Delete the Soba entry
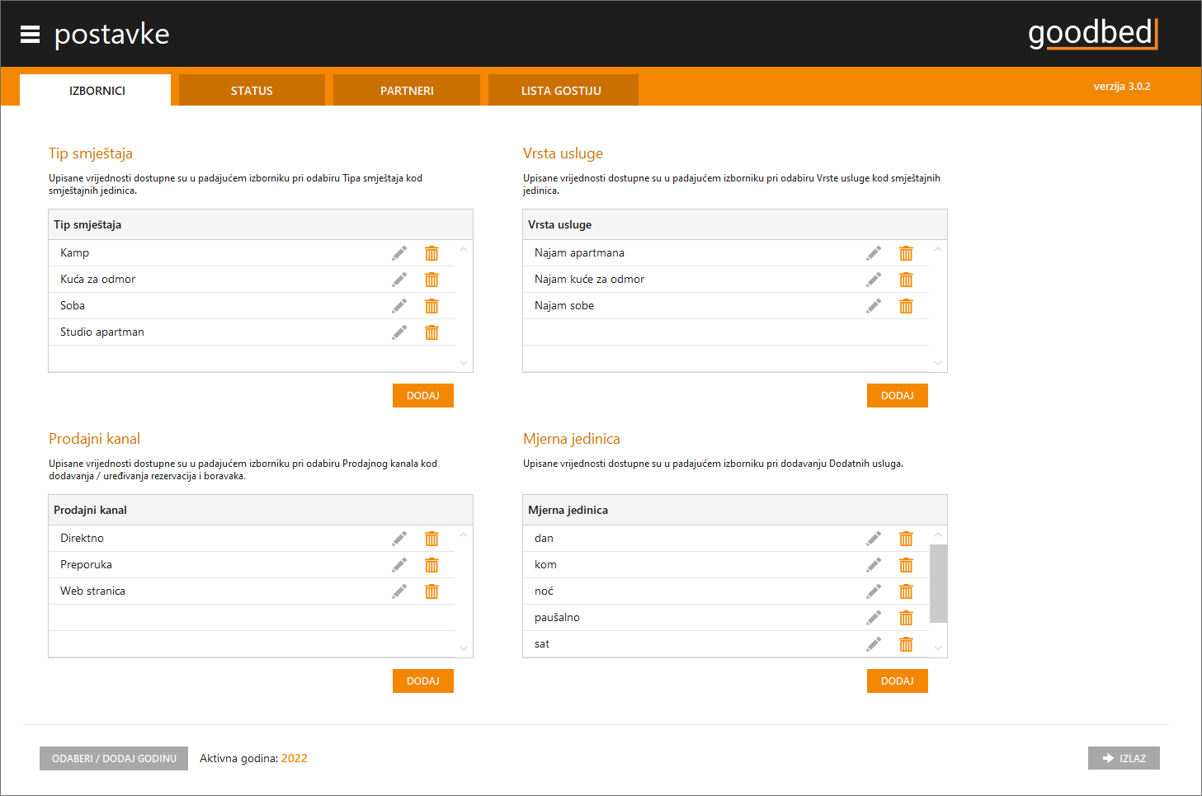 [x=431, y=306]
